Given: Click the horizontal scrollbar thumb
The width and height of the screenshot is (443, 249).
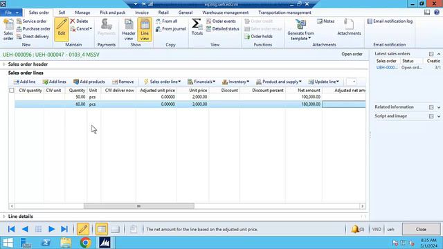Looking at the screenshot, I should (x=139, y=206).
